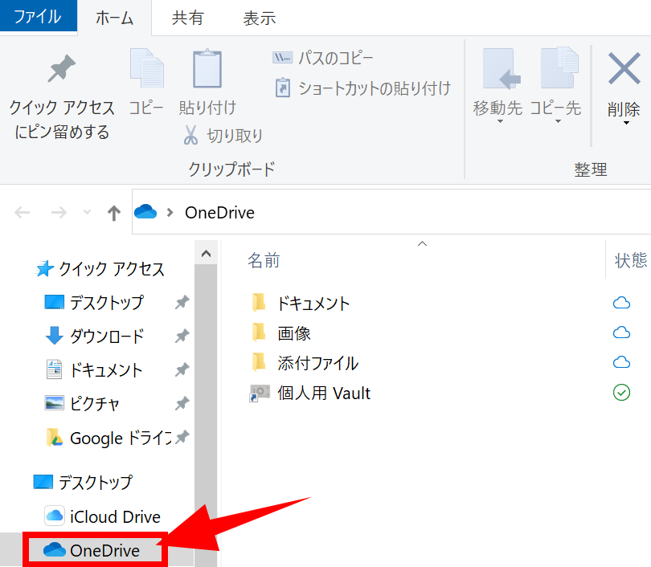Sort by the 状態 column header
The height and width of the screenshot is (567, 651).
click(631, 260)
